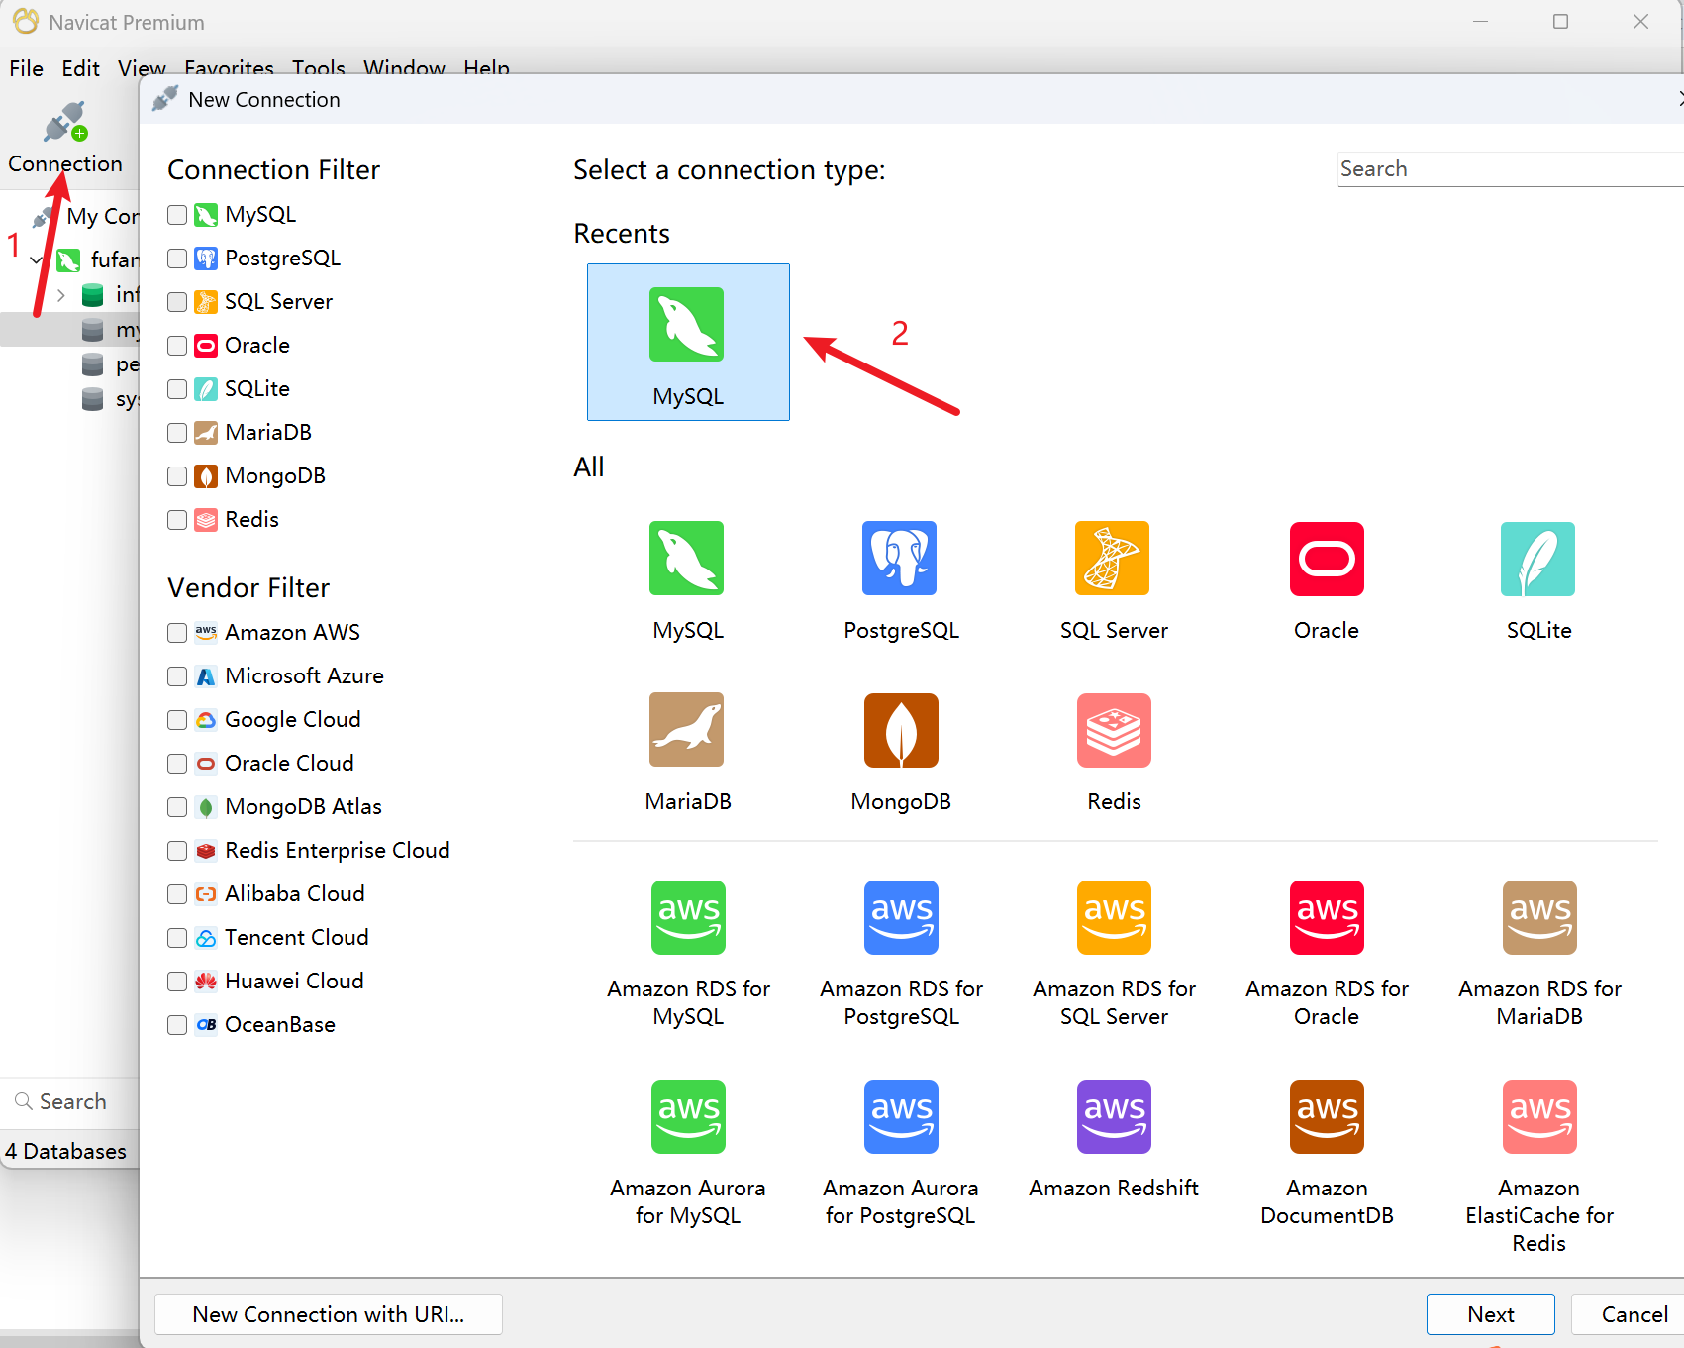Enable the Huawei Cloud vendor filter
Screen dimensions: 1684x1348
[177, 982]
